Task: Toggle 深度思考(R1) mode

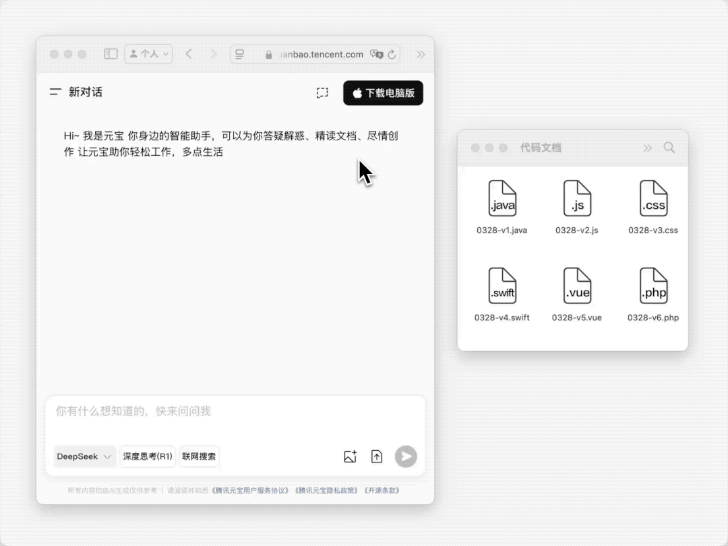Action: click(148, 456)
